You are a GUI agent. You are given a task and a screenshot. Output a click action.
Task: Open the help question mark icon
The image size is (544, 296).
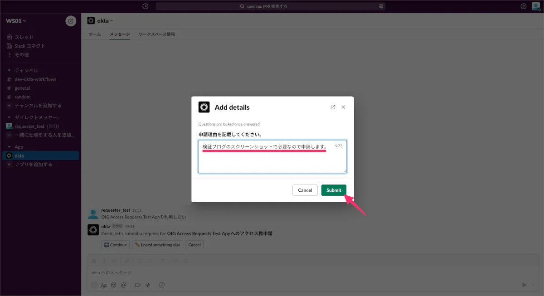(x=524, y=6)
